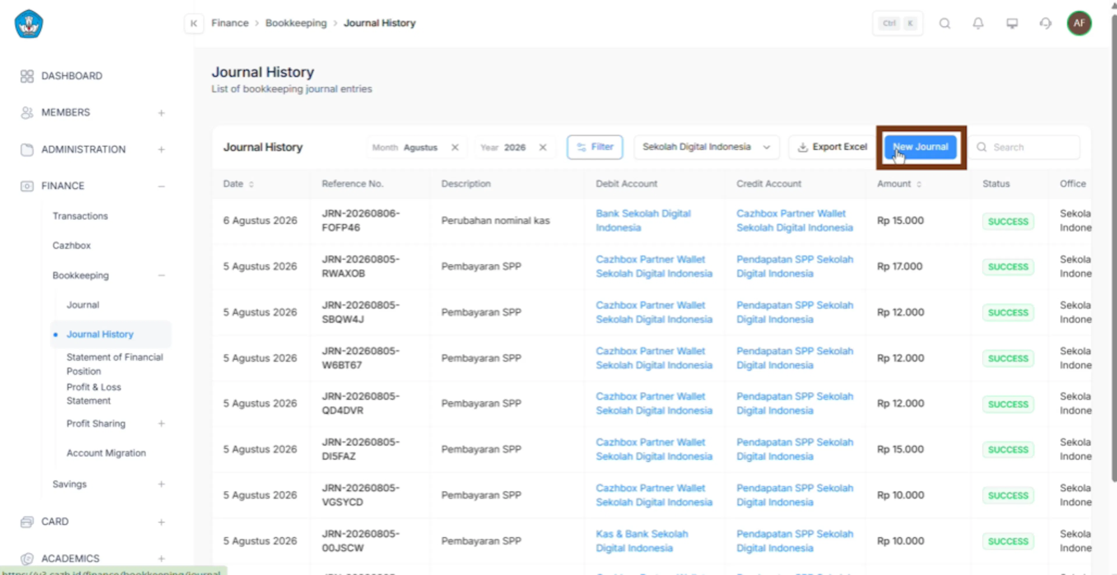
Task: Click the Dashboard grid icon
Action: pyautogui.click(x=27, y=76)
